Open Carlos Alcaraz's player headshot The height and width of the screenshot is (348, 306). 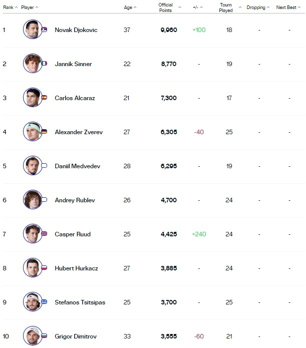coord(33,98)
